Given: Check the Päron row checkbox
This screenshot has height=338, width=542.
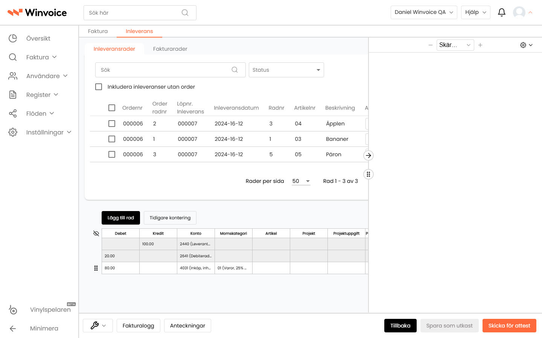Looking at the screenshot, I should click(112, 154).
